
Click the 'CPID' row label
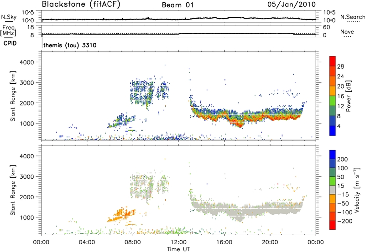pyautogui.click(x=10, y=43)
